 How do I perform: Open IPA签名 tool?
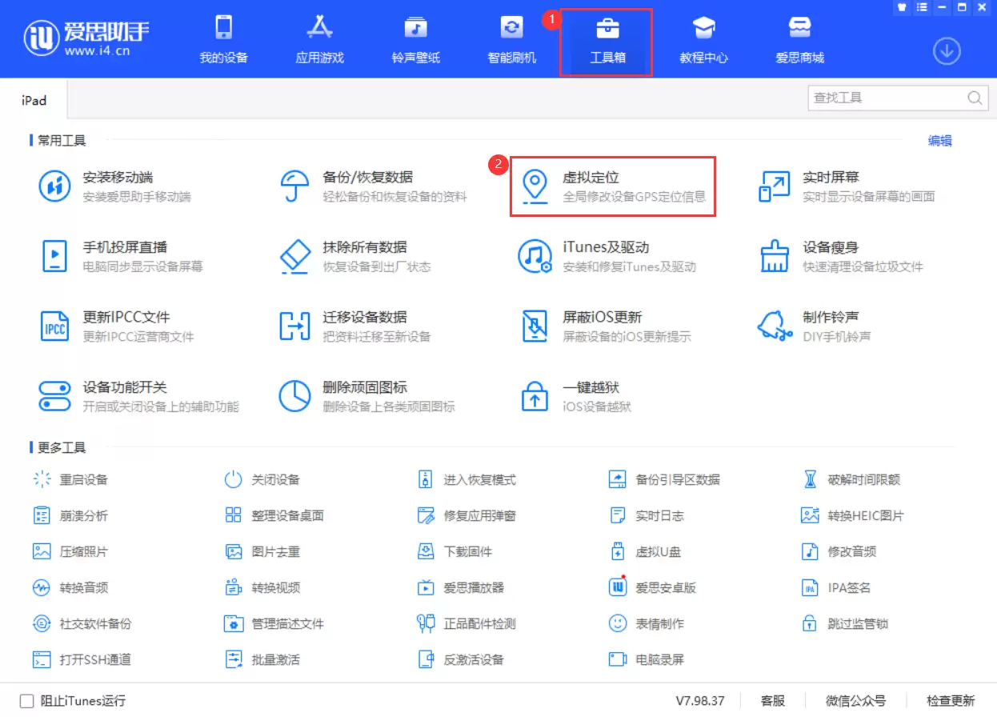tap(836, 587)
